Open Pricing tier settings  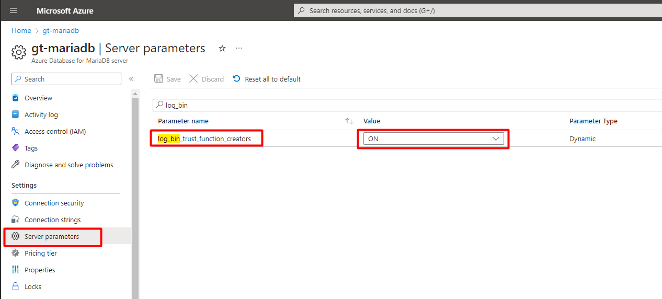(41, 253)
